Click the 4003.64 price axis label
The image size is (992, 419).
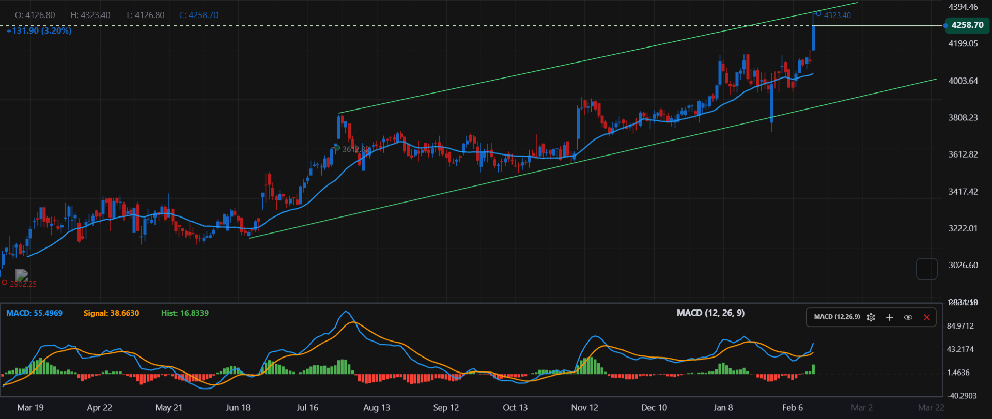963,81
